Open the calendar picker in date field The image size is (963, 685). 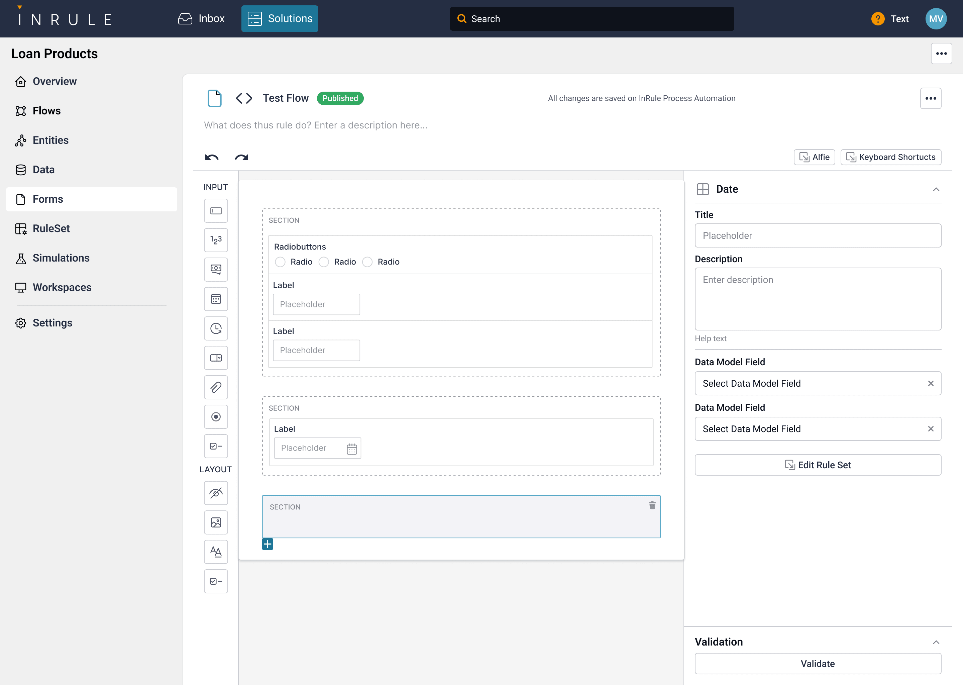[x=352, y=449]
